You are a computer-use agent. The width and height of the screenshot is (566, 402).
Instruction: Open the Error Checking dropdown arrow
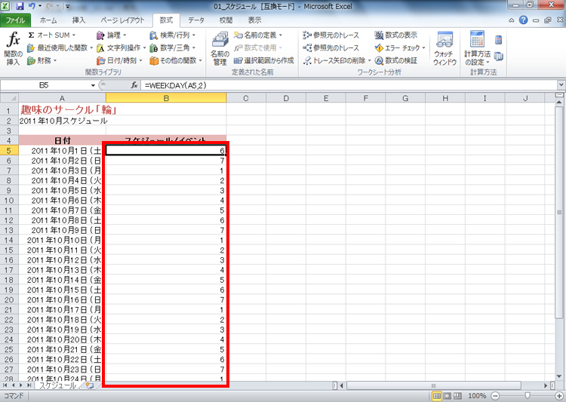click(x=423, y=48)
